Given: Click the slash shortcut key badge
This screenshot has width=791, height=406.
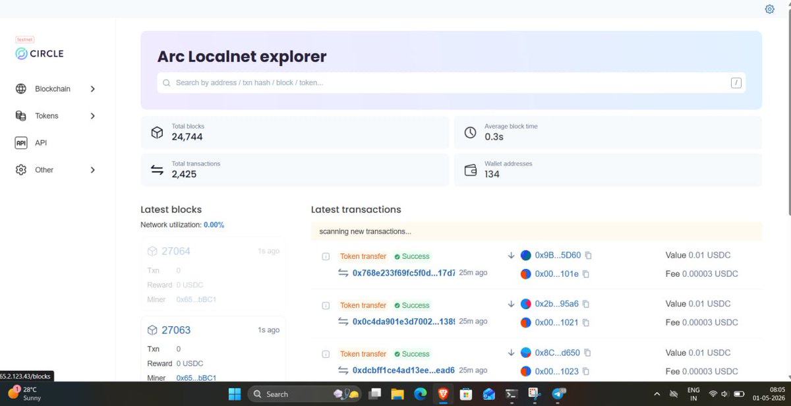Looking at the screenshot, I should coord(736,82).
